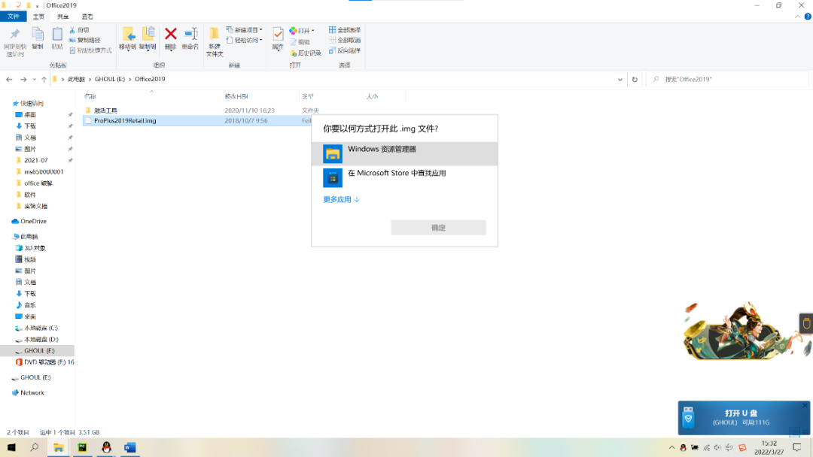Click the History record item
The image size is (813, 457).
coord(306,53)
